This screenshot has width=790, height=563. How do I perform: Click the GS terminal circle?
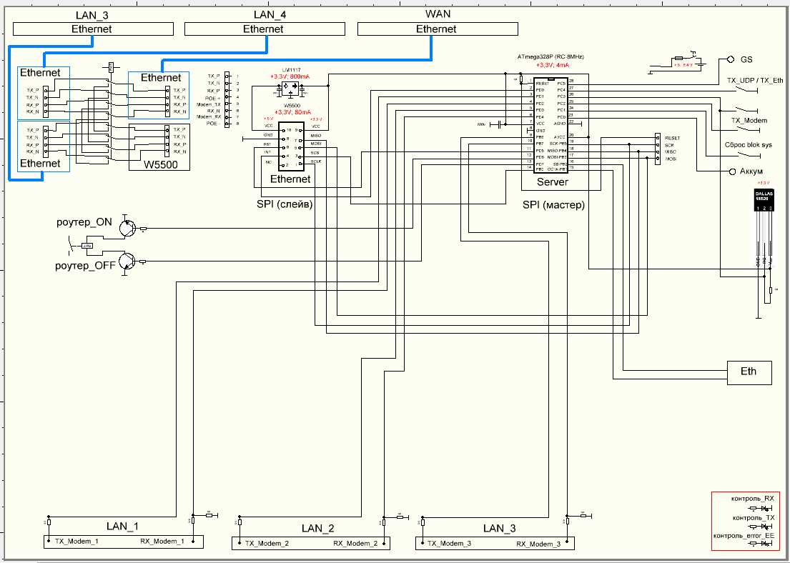pyautogui.click(x=730, y=60)
